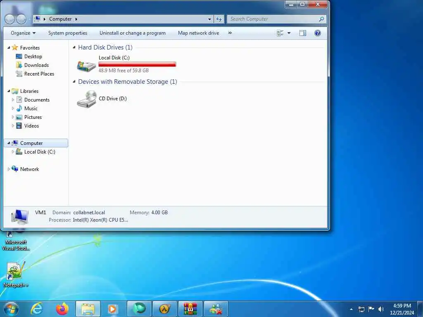The width and height of the screenshot is (423, 317).
Task: Open the Music library
Action: [x=31, y=109]
